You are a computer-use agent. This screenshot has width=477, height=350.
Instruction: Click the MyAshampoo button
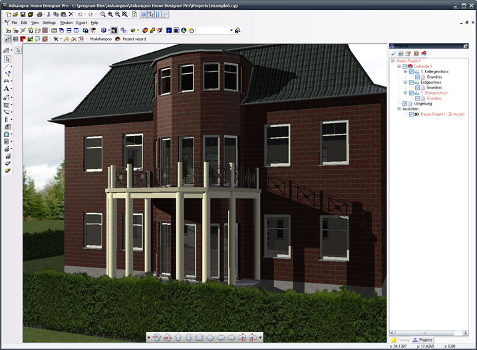(x=100, y=39)
